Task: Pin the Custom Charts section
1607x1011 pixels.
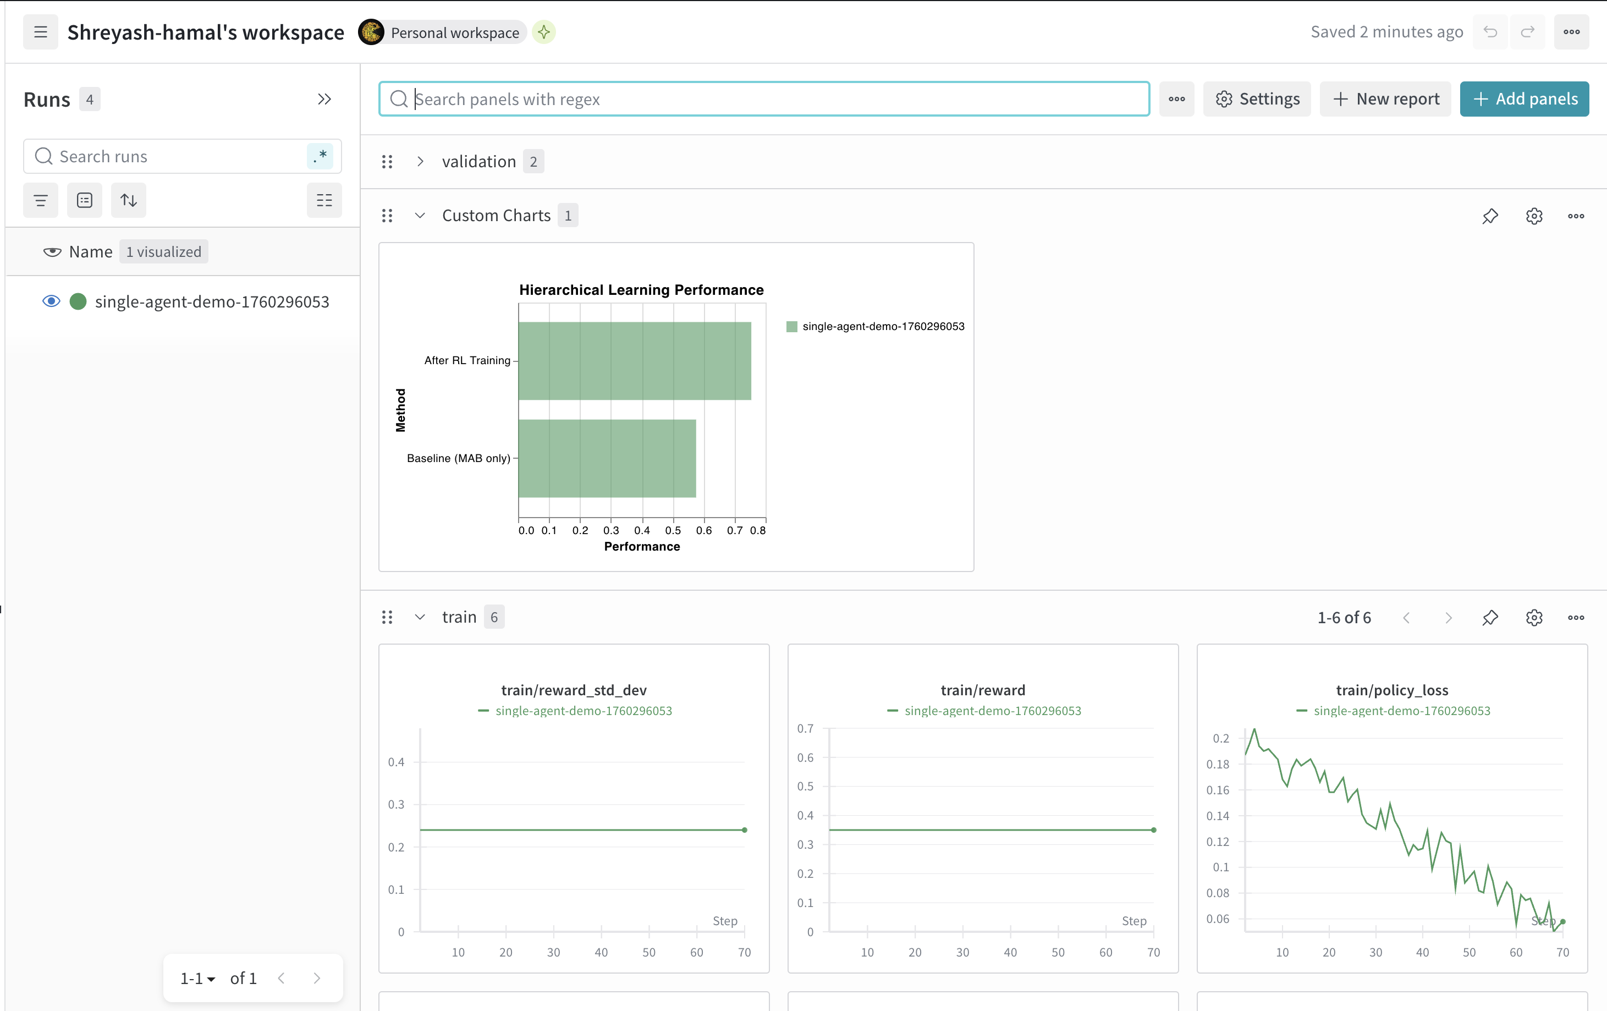Action: coord(1489,216)
